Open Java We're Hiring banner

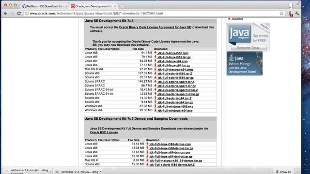pos(245,63)
